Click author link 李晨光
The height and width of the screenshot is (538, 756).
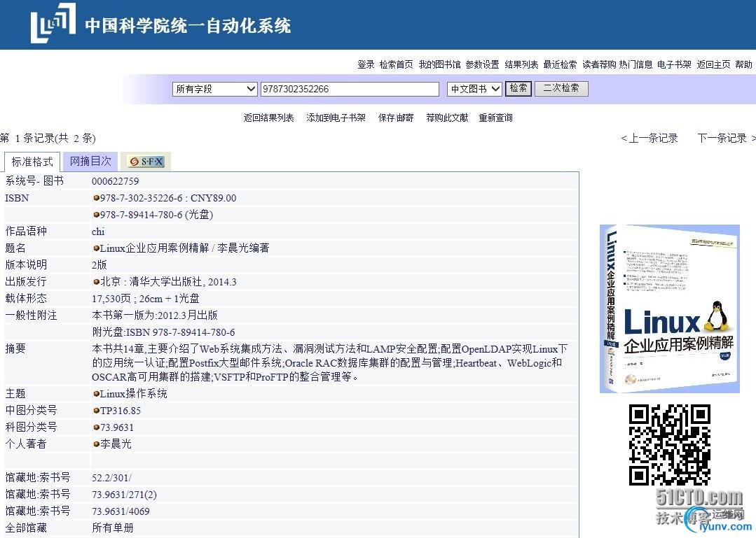[x=116, y=444]
